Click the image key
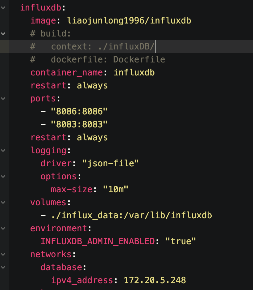Viewport: 253px width, 290px height. [43, 21]
